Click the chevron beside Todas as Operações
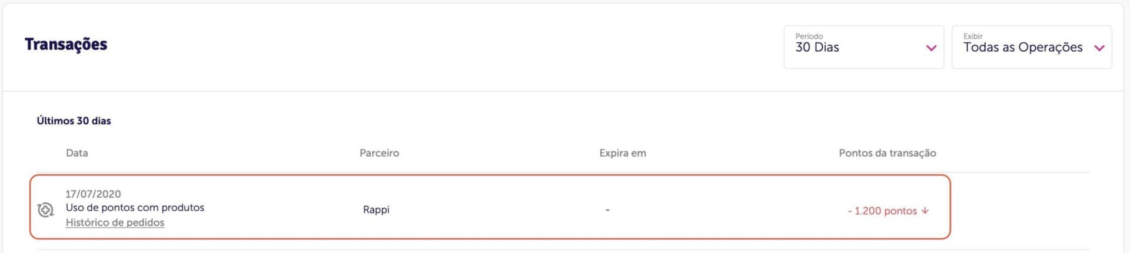Image resolution: width=1130 pixels, height=253 pixels. pos(1099,48)
